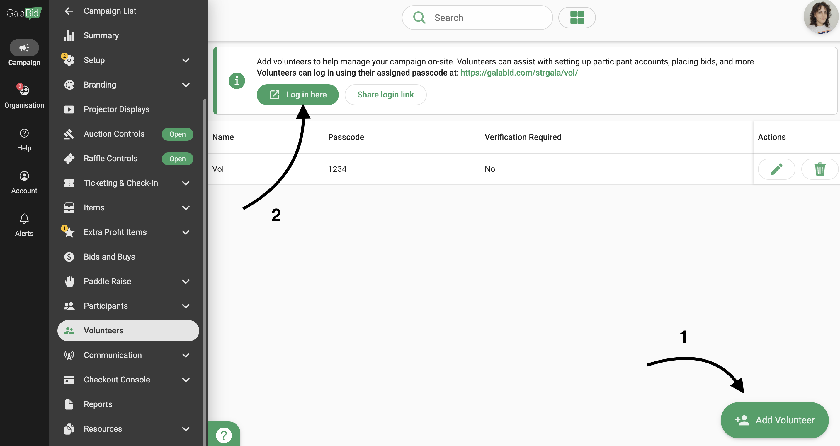Expand the Setup menu chevron
Image resolution: width=840 pixels, height=446 pixels.
(186, 60)
